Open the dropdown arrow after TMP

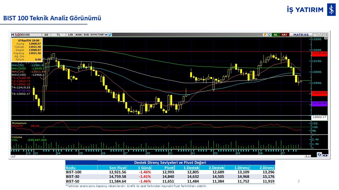click(106, 35)
